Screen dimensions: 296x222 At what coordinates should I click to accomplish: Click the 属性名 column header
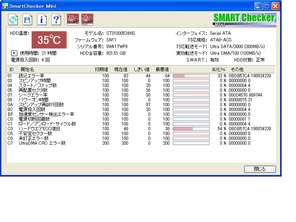click(x=27, y=70)
